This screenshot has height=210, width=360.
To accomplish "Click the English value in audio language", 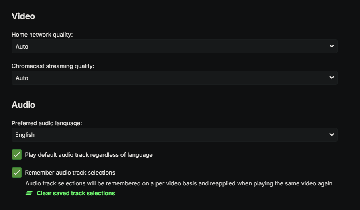I will click(25, 135).
